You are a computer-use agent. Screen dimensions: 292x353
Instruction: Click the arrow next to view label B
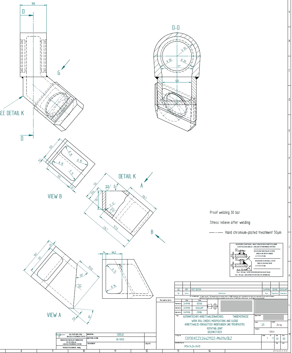[160, 239]
